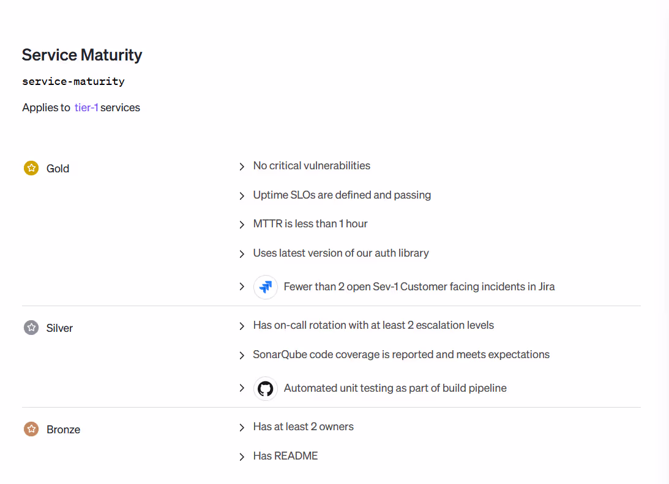The width and height of the screenshot is (669, 484).
Task: Expand the Has README rule
Action: coord(242,457)
